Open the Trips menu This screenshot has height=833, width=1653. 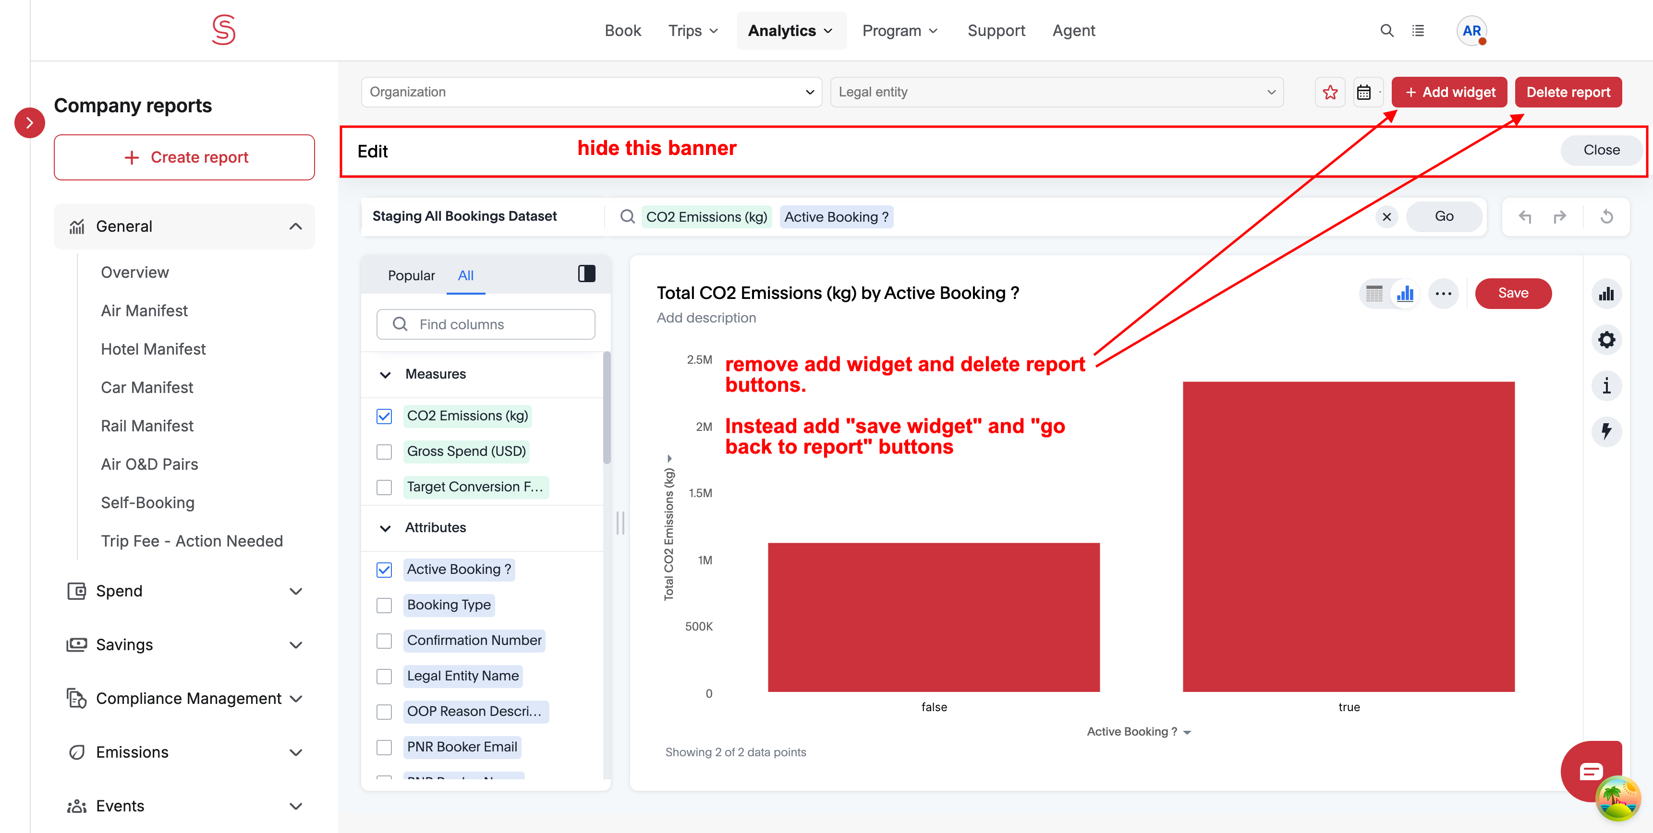pos(693,31)
